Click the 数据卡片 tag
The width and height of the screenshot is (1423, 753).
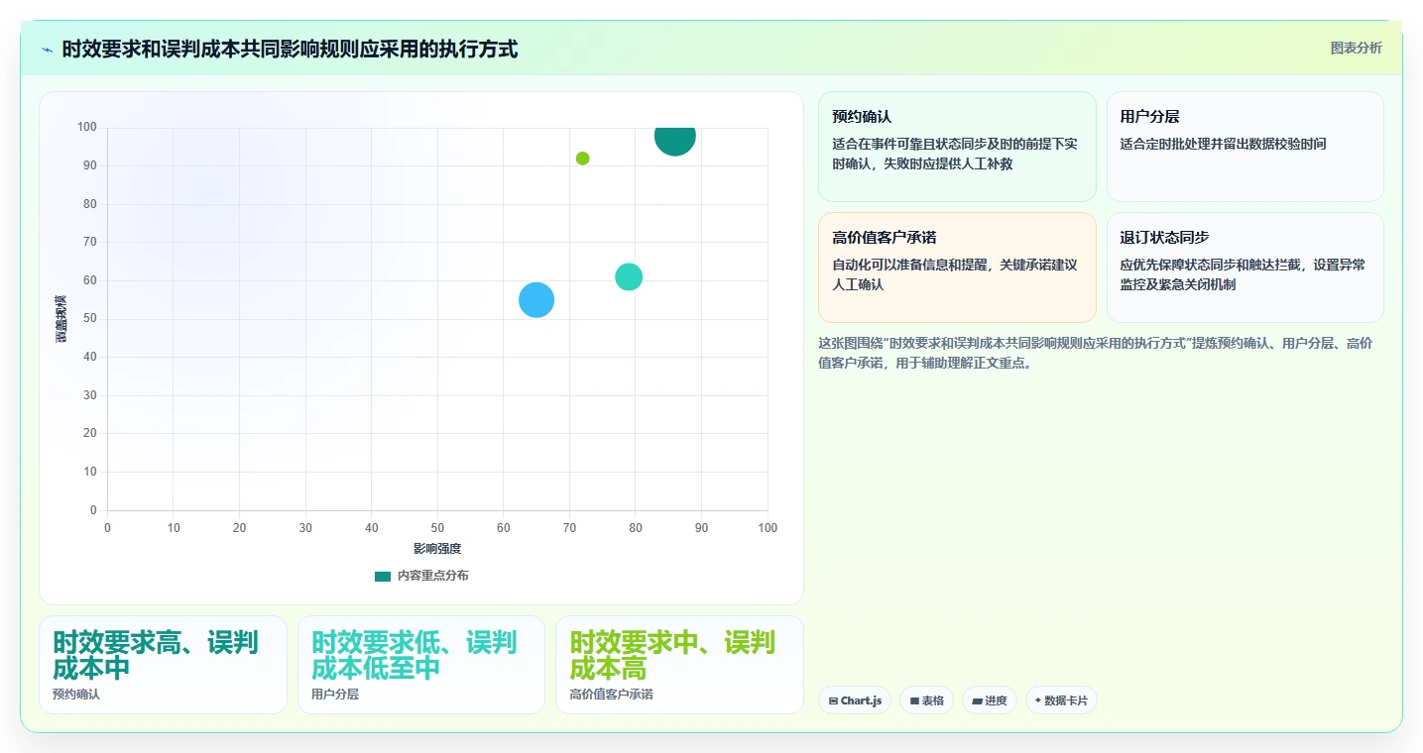(x=1061, y=700)
